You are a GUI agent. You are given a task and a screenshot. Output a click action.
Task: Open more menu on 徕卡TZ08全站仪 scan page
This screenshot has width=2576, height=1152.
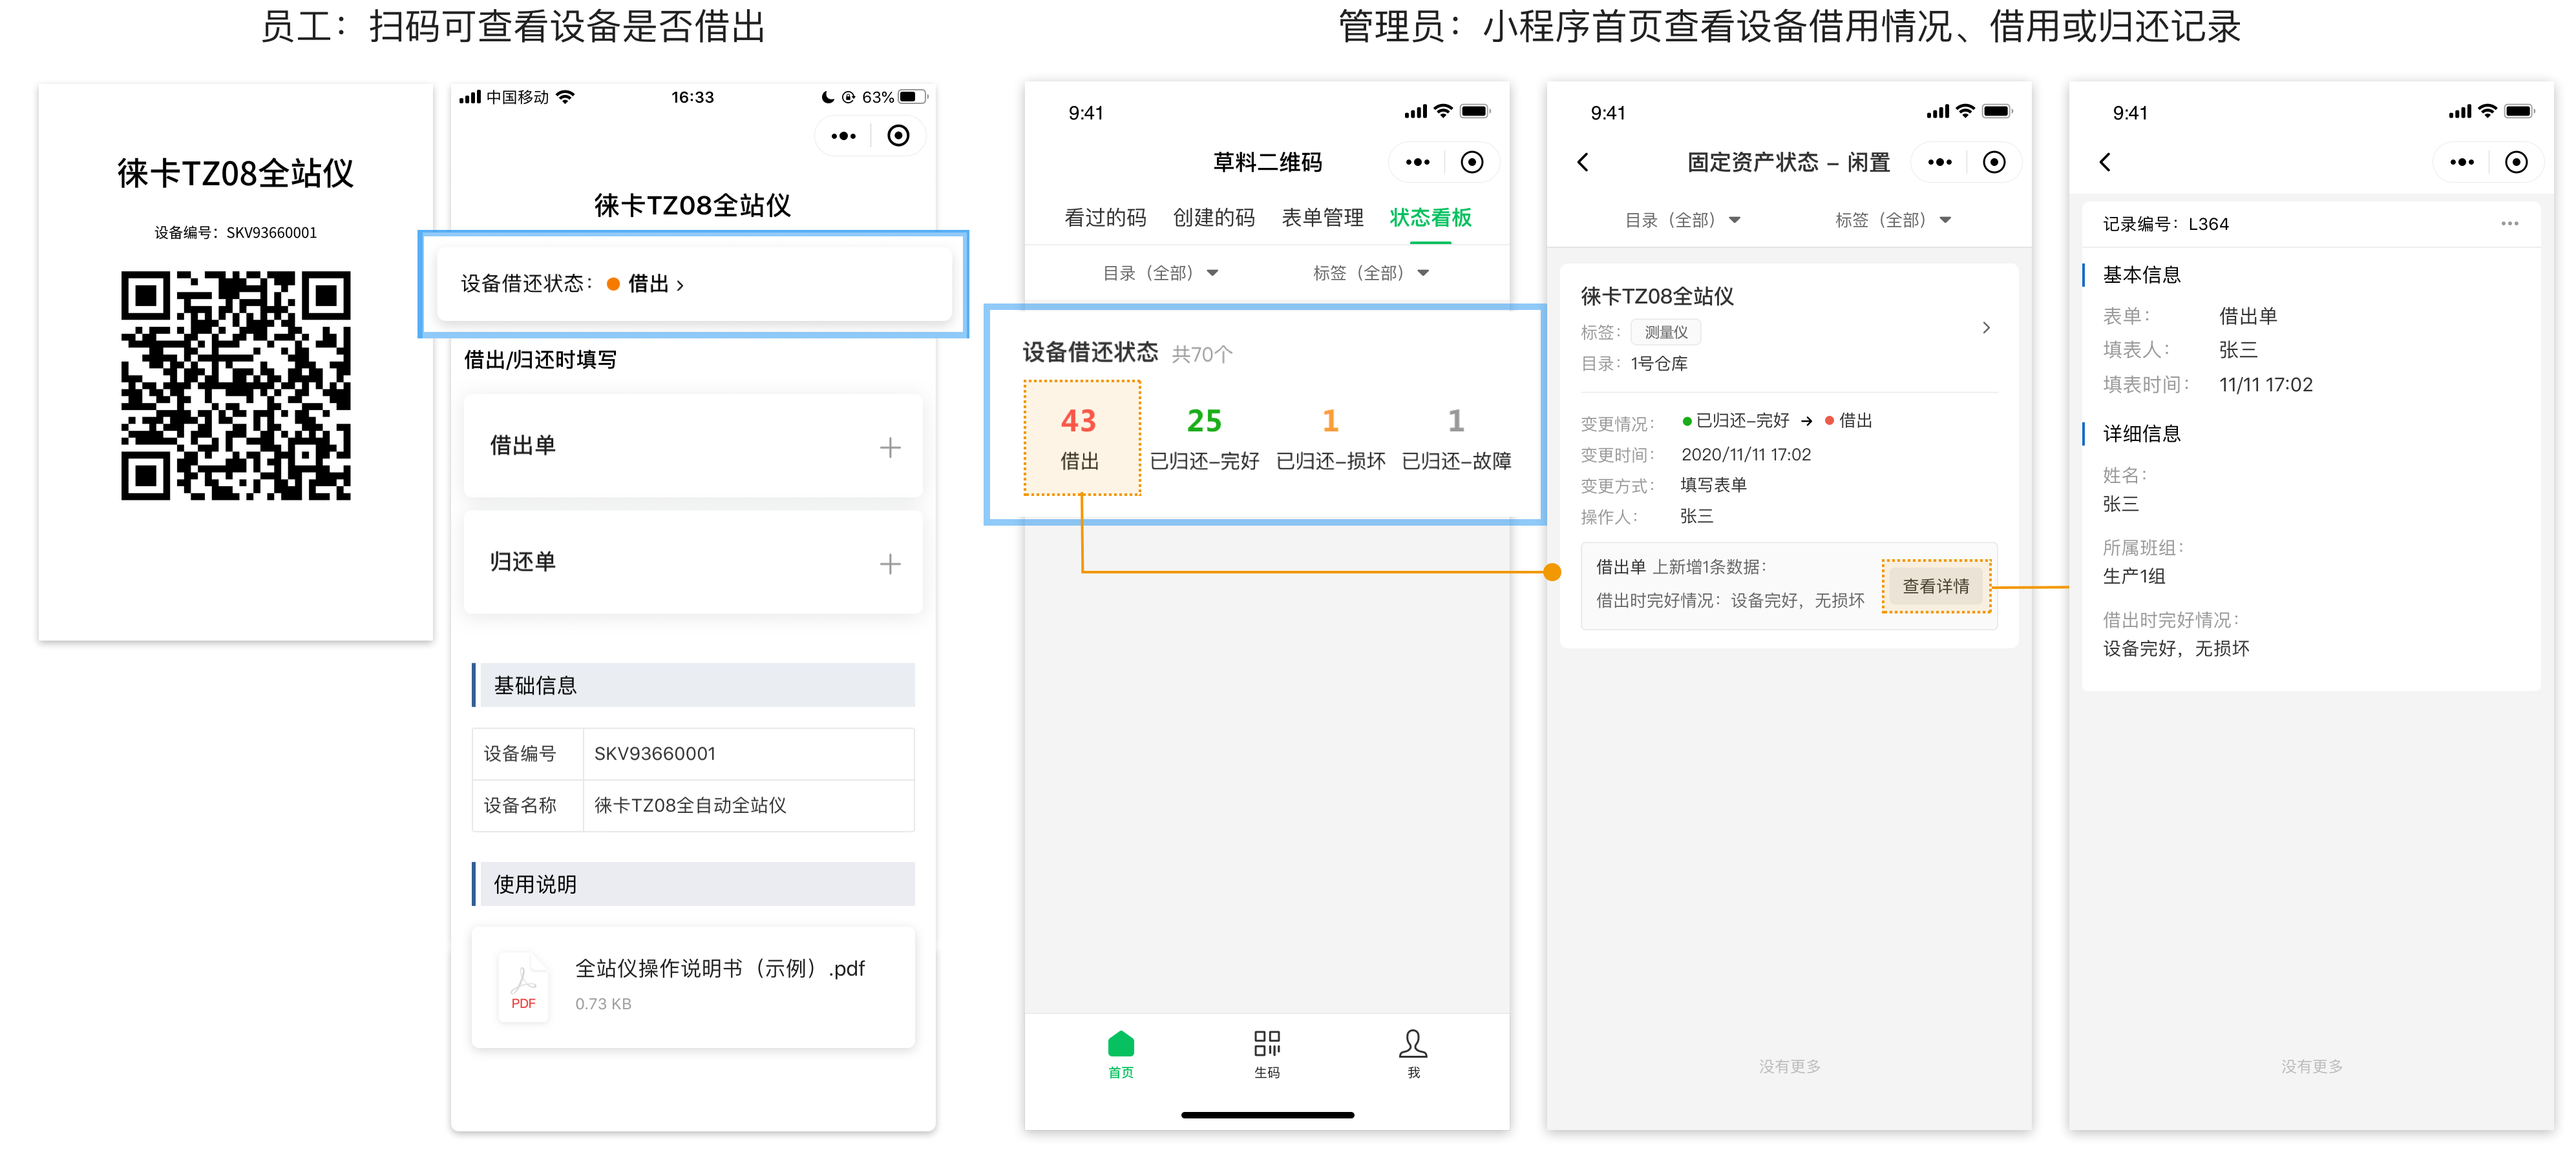[x=843, y=136]
